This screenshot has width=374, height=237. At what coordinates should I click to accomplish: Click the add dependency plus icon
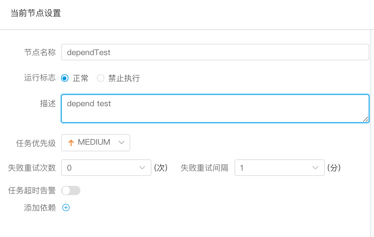[66, 208]
